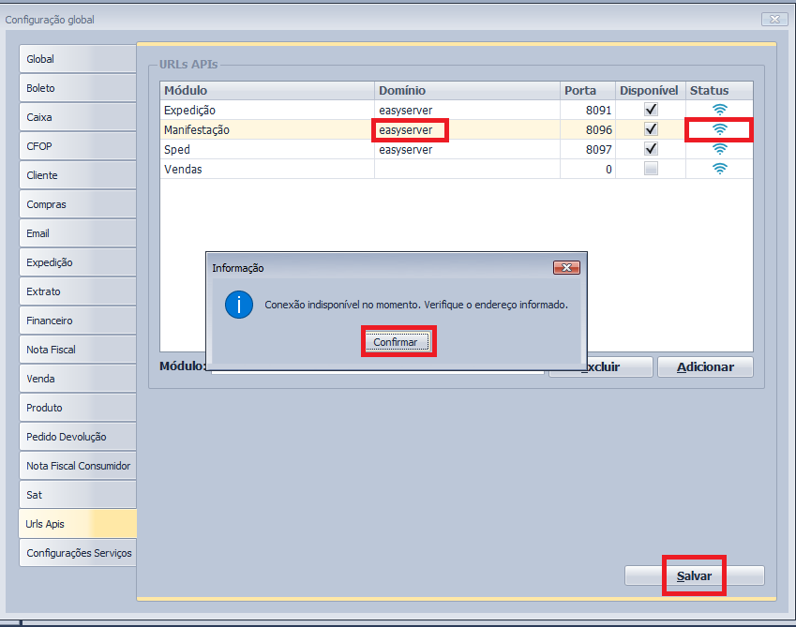Click the Vendas row Wi-Fi status icon
796x627 pixels.
pos(719,169)
